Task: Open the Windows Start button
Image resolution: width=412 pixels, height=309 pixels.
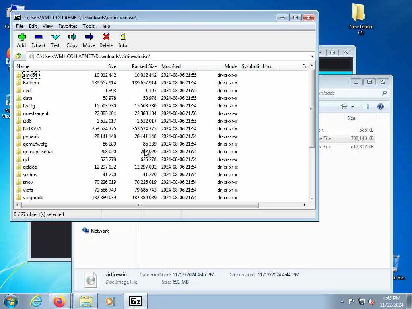Action: click(11, 301)
